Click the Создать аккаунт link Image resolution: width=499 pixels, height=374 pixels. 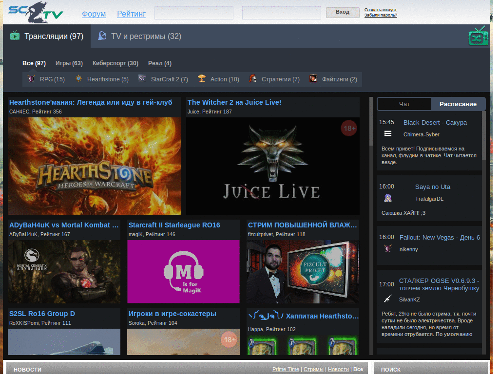point(380,10)
